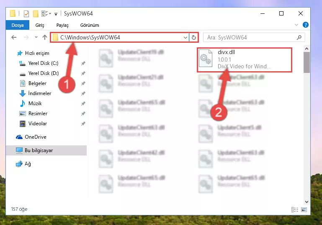Click the pin icon next to Resimler
Viewport: 322px width, 225px height.
83,114
